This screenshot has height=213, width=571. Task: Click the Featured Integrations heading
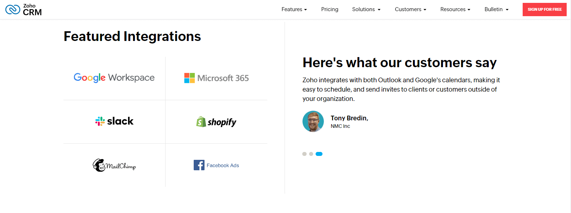(132, 36)
